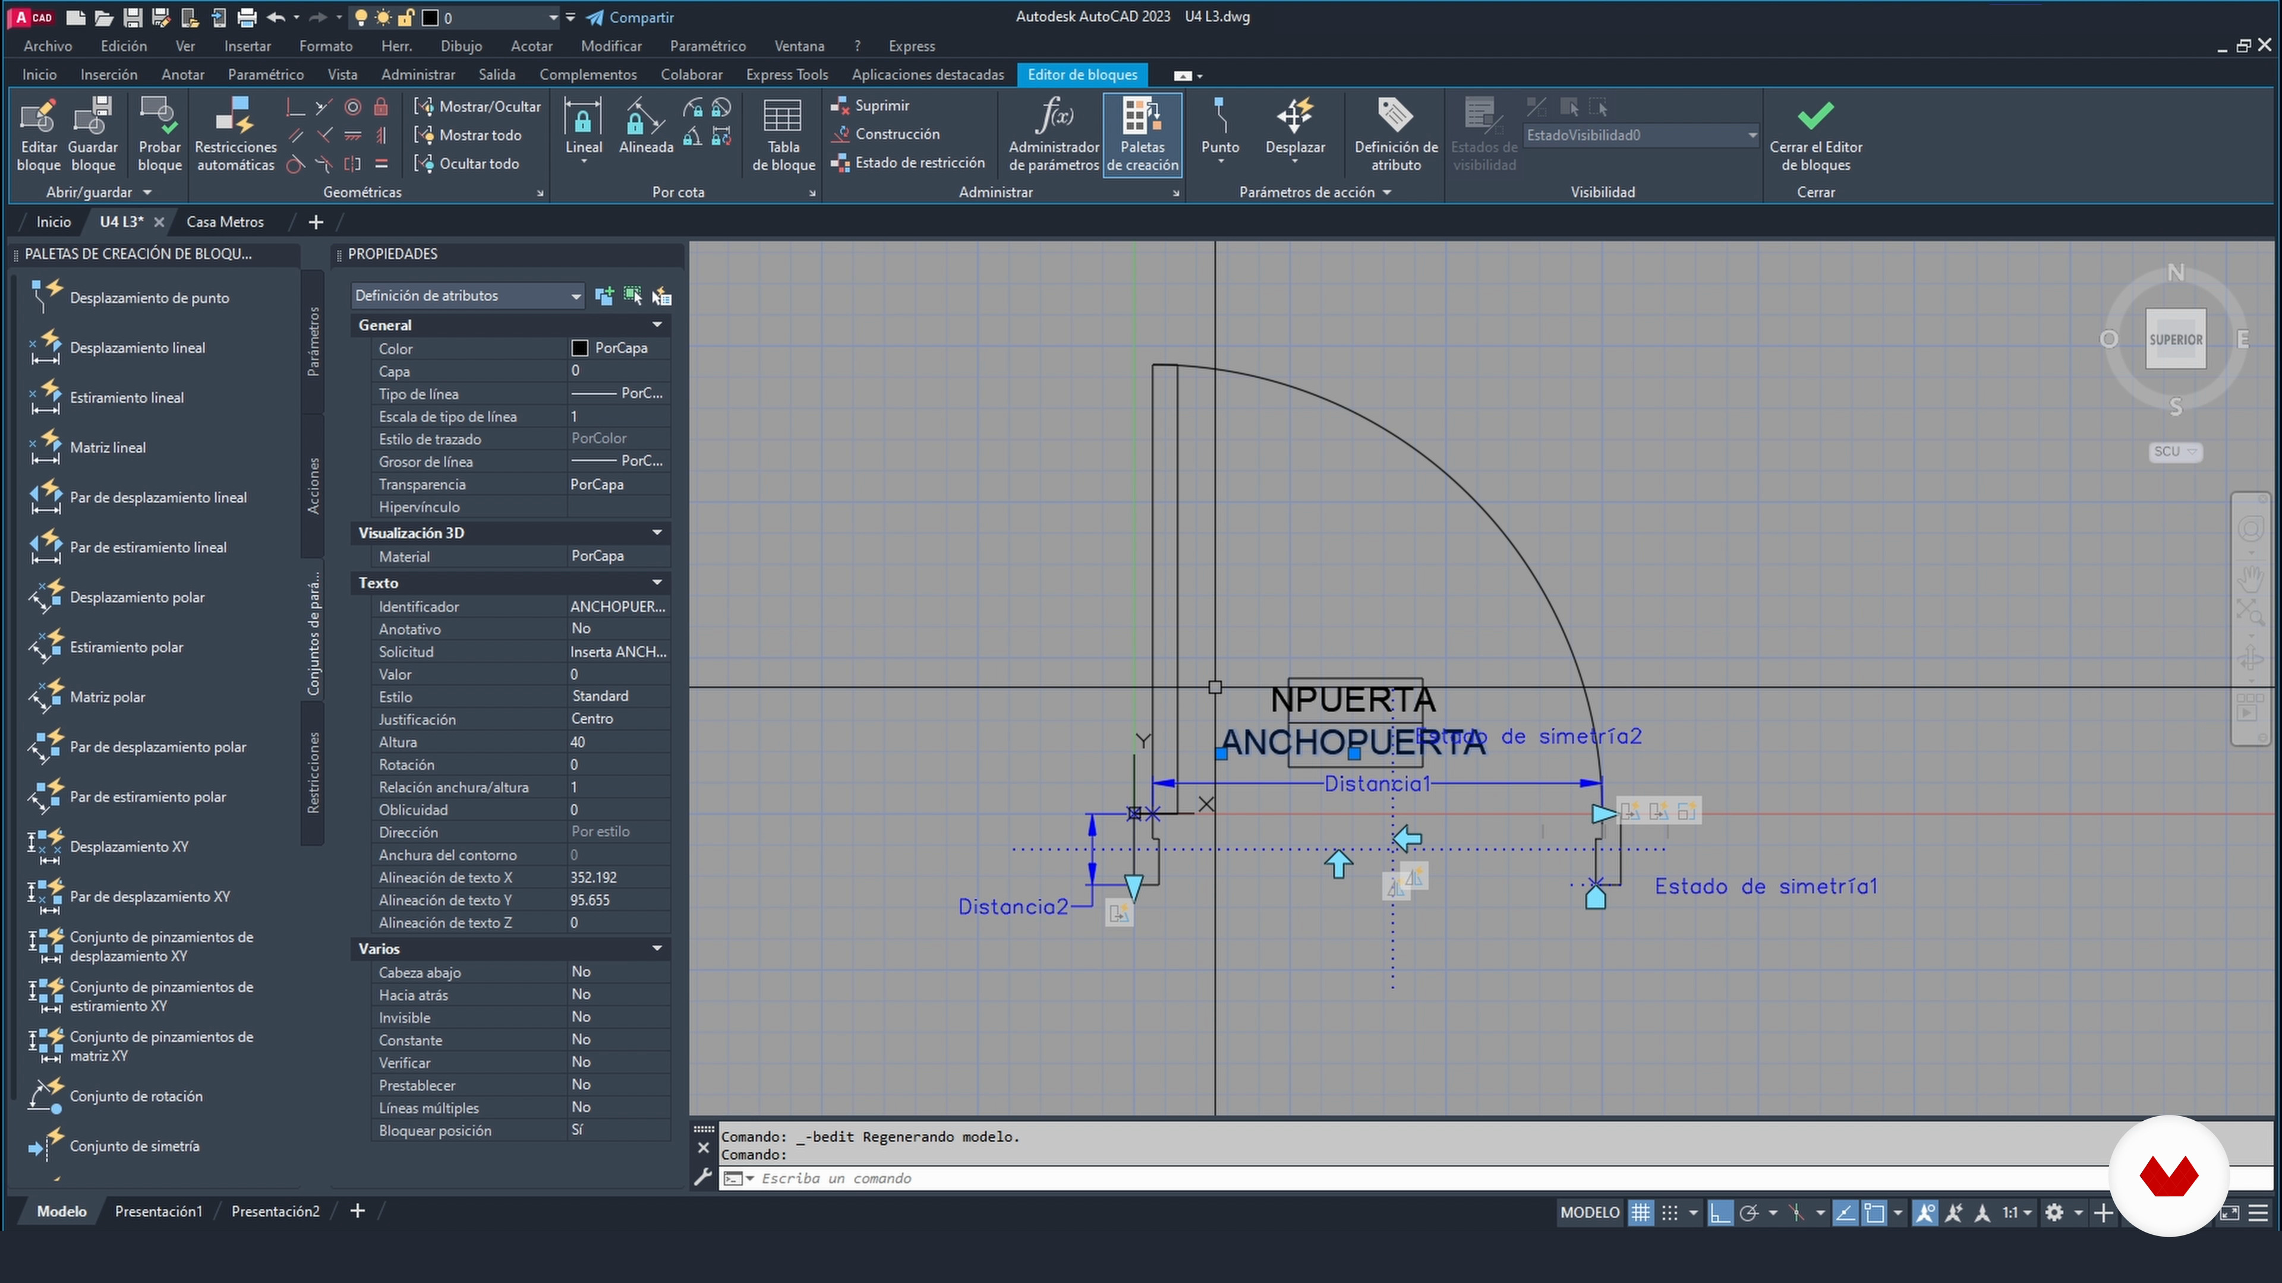This screenshot has height=1283, width=2282.
Task: Click the SUPERIOR face of ViewCube
Action: click(x=2176, y=339)
